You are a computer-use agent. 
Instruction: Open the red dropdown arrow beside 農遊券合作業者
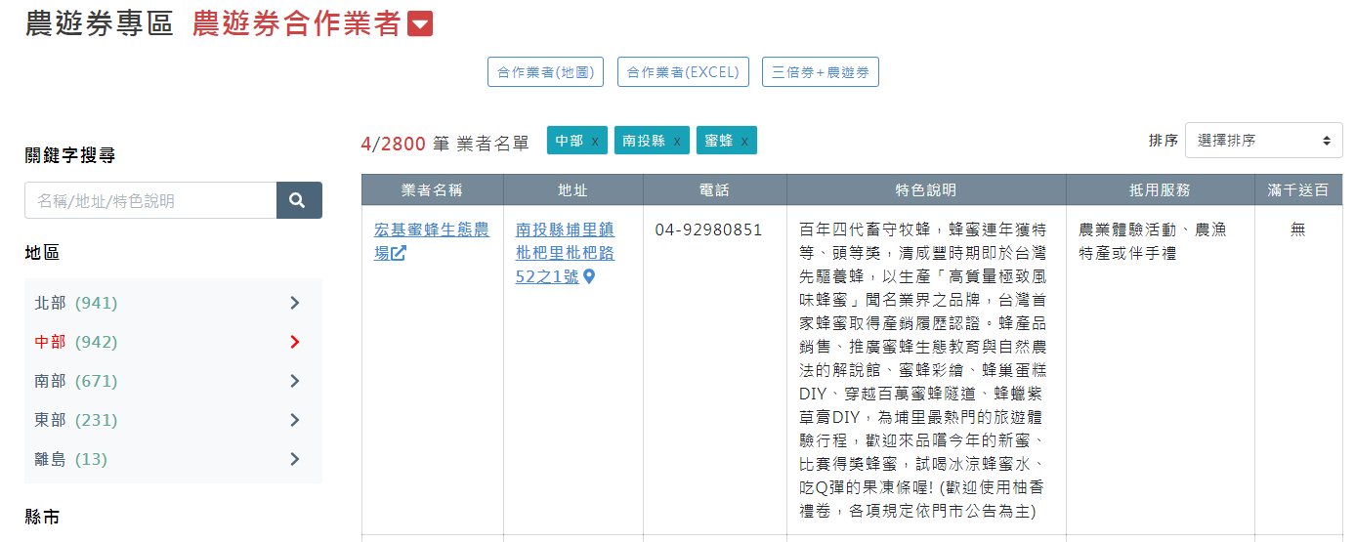(x=420, y=24)
